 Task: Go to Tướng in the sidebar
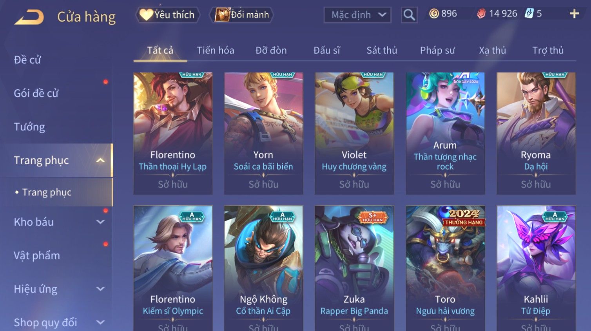click(29, 127)
